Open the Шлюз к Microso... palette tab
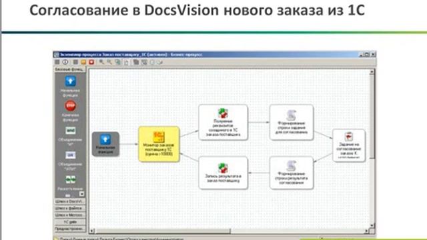Screen dimensions: 427x240 [x=70, y=215]
